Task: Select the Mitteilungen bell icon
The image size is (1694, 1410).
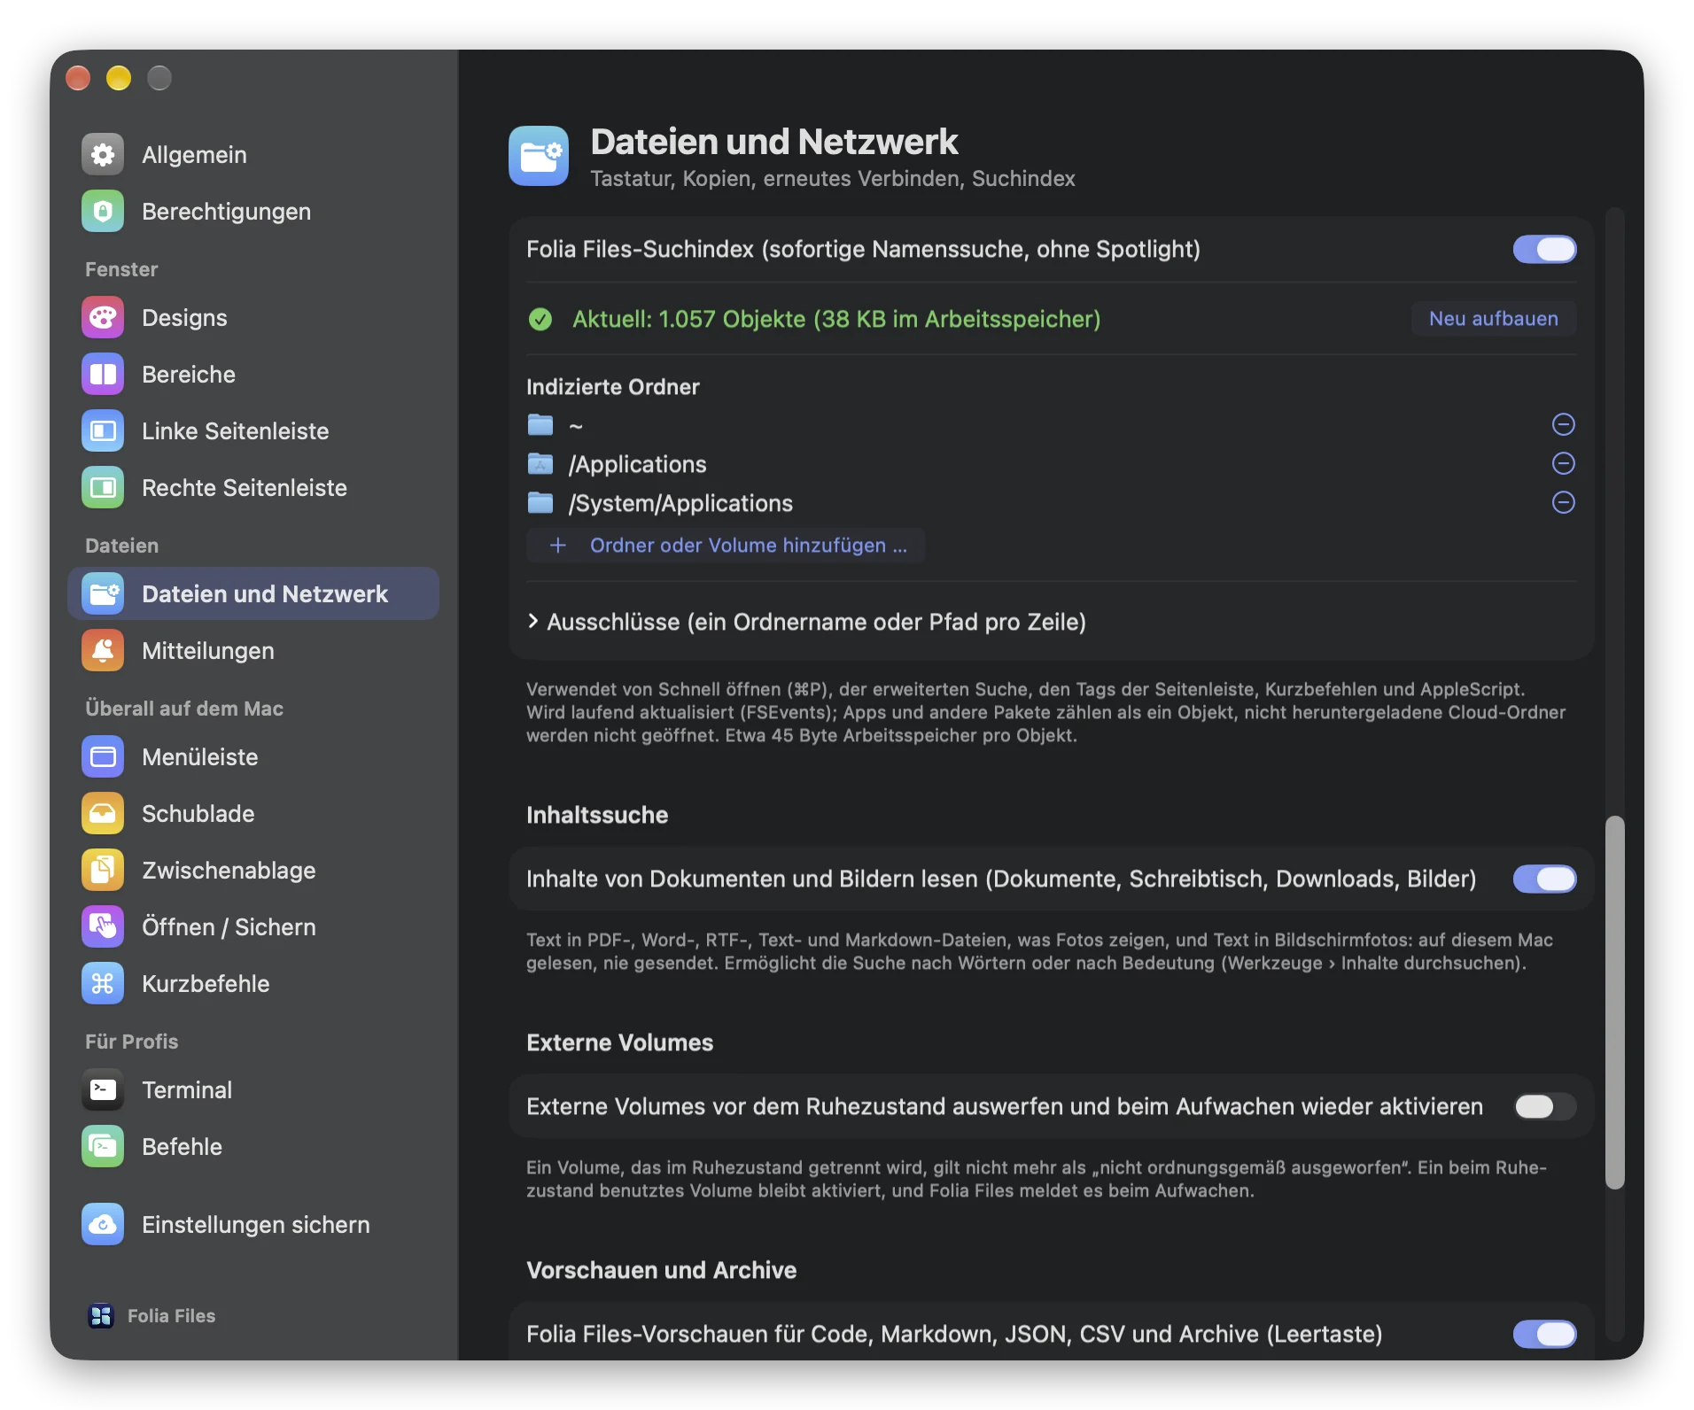Action: 103,651
